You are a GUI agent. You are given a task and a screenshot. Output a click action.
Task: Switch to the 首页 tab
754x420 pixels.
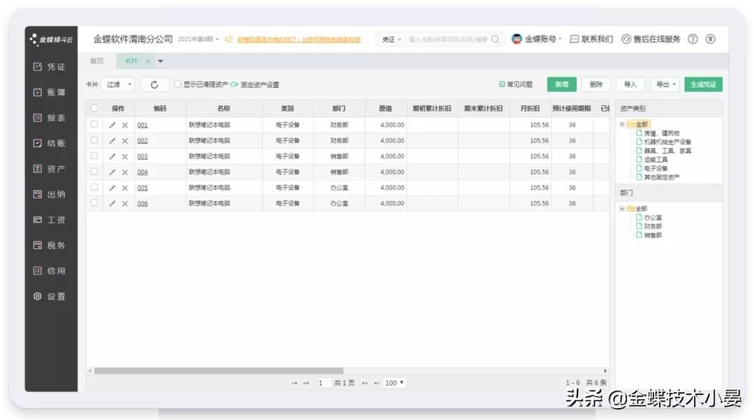click(97, 61)
